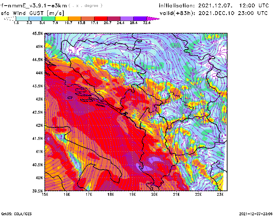
Task: Click the '32.6' colorbar value
Action: [x=147, y=23]
